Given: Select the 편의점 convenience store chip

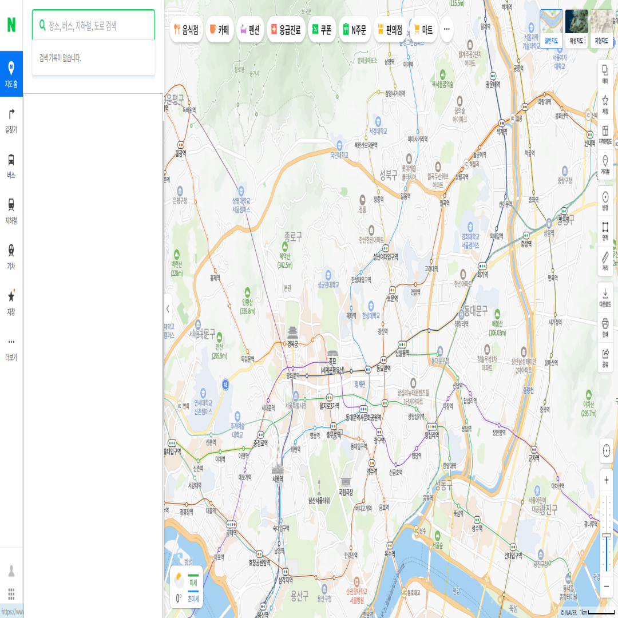Looking at the screenshot, I should 390,30.
